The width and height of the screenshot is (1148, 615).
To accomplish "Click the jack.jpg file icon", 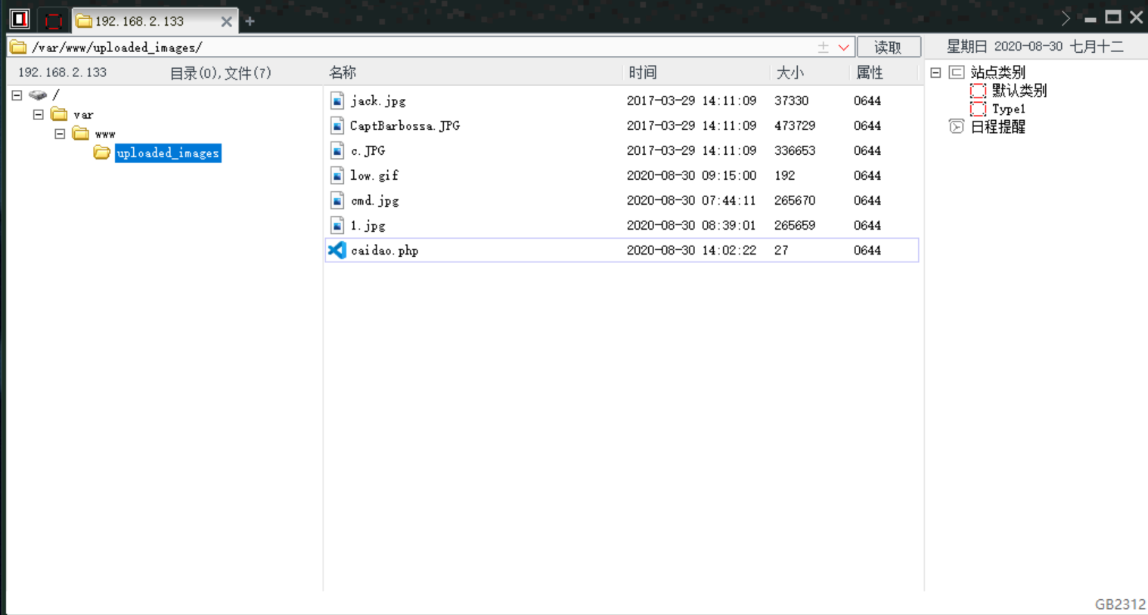I will tap(337, 100).
